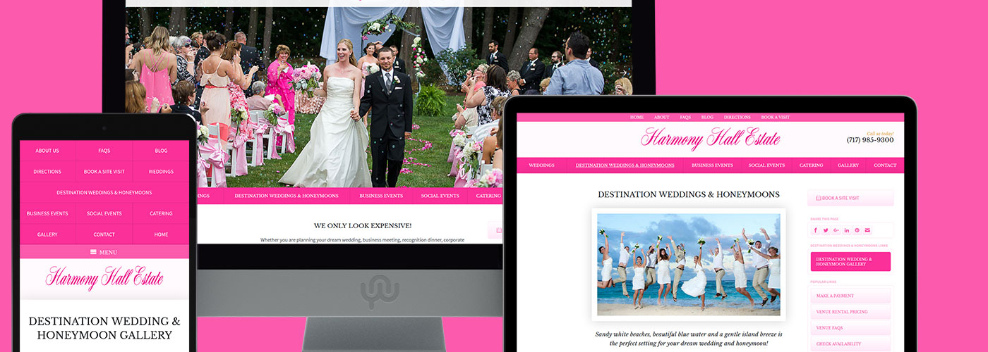Tap Business Events in phone menu
The width and height of the screenshot is (988, 352).
pyautogui.click(x=47, y=213)
